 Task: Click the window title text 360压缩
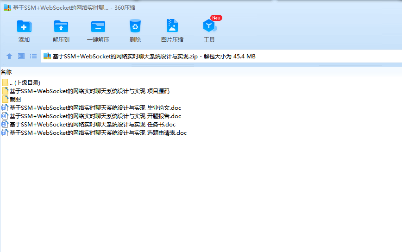tap(125, 8)
